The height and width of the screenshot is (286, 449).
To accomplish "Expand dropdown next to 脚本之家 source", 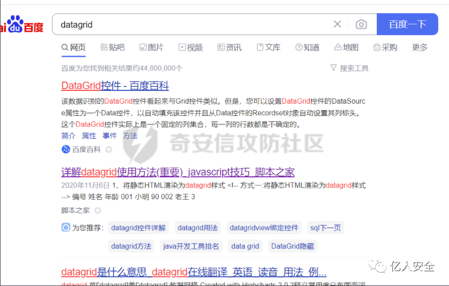I will tap(98, 211).
